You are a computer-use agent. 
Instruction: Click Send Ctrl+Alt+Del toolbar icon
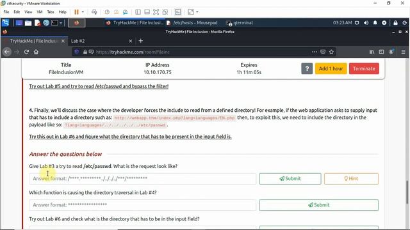pos(94,12)
